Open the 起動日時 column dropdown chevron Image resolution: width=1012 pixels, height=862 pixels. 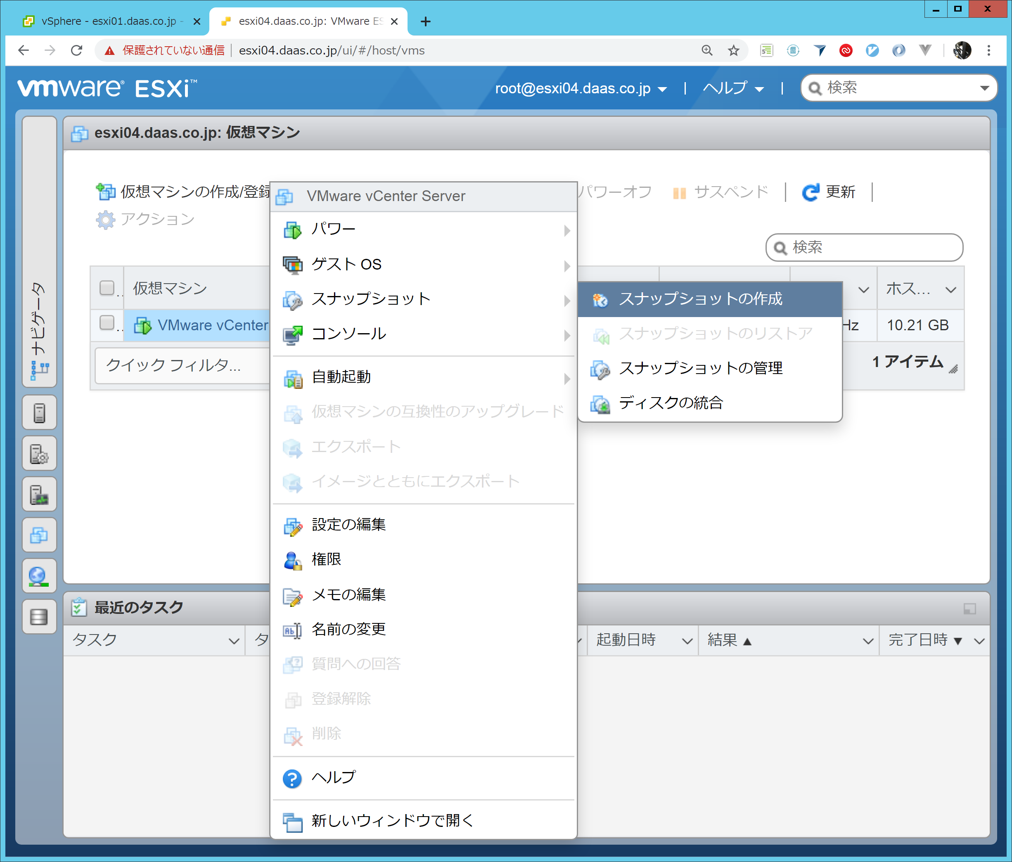point(687,641)
